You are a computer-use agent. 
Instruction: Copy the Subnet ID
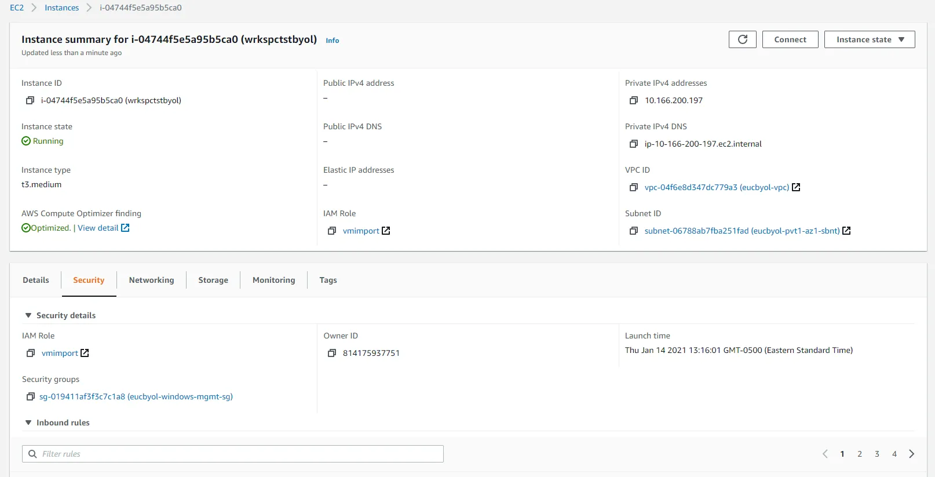(x=634, y=231)
